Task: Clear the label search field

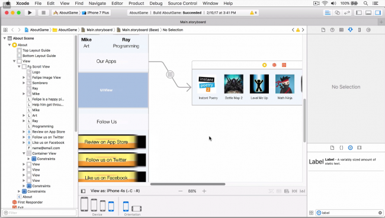Action: click(380, 213)
